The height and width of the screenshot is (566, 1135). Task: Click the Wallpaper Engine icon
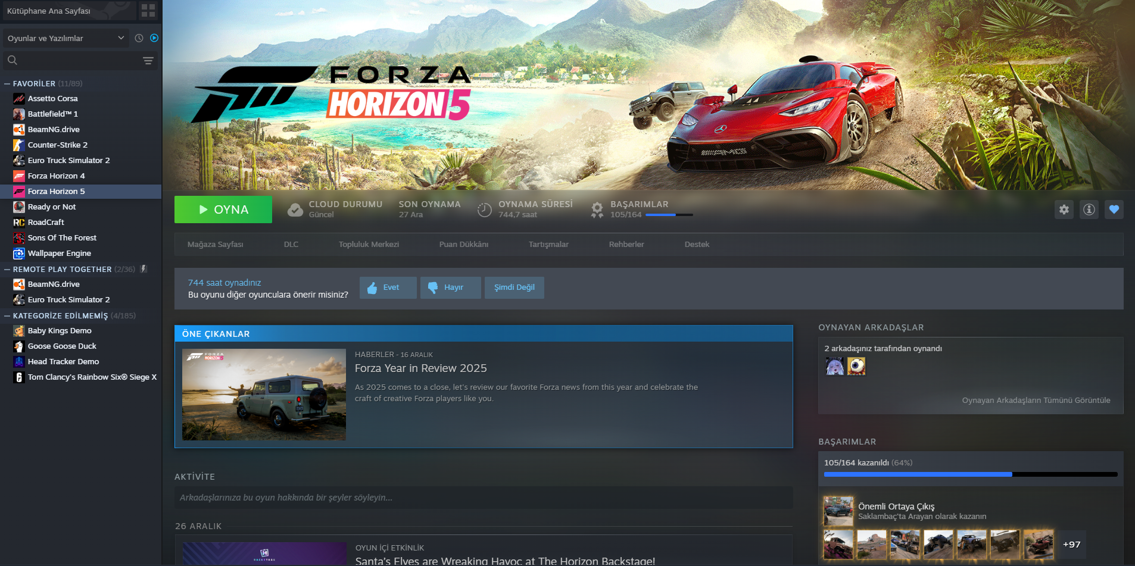[19, 254]
